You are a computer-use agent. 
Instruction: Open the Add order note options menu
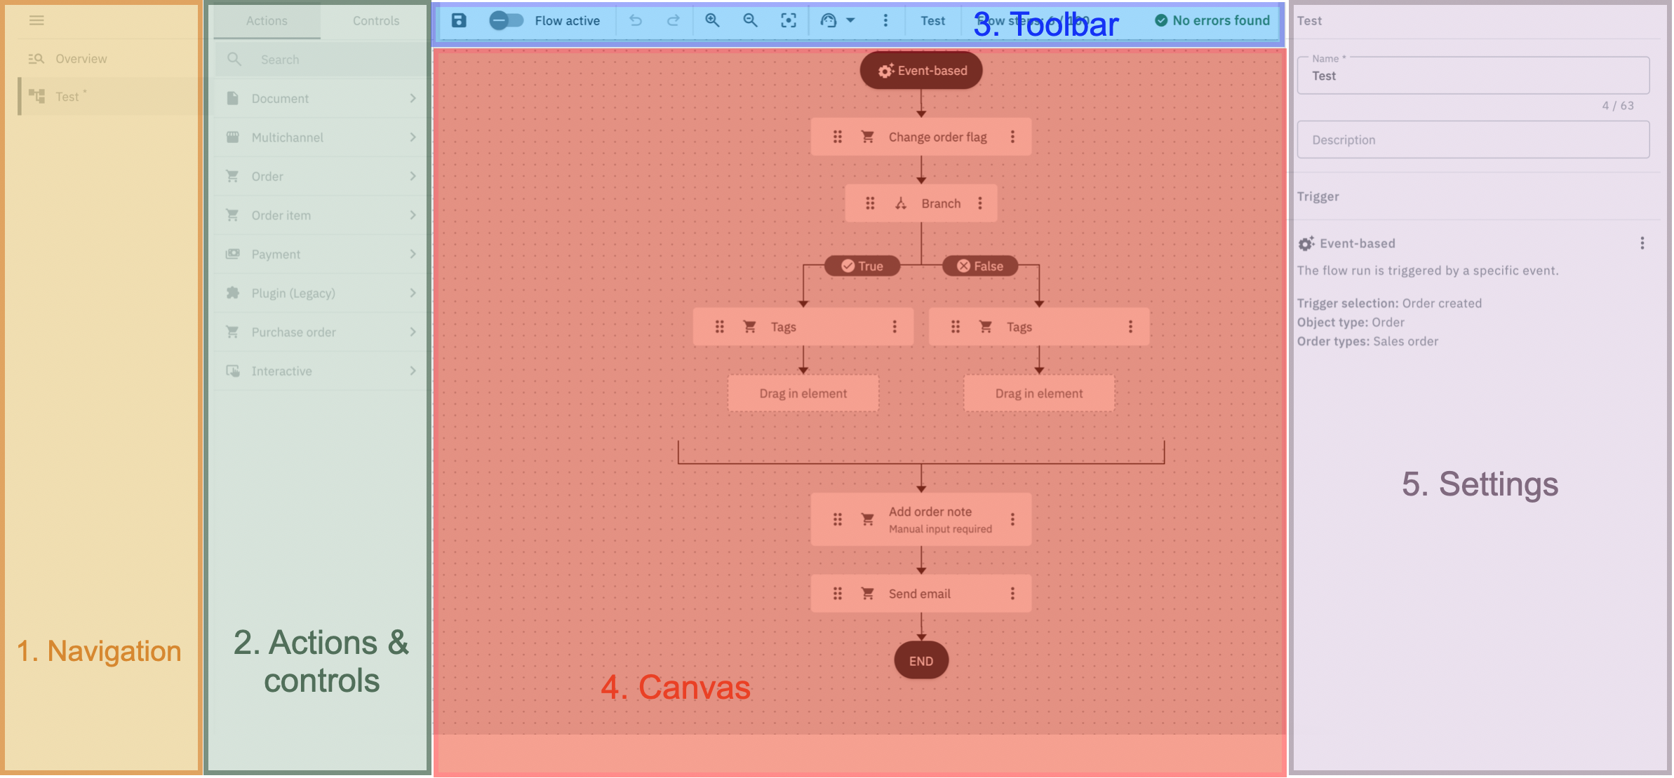tap(1012, 519)
